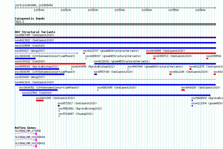Image resolution: width=223 pixels, height=149 pixels.
Task: Select the nsv1030022 red variant bar
Action: pos(50,64)
